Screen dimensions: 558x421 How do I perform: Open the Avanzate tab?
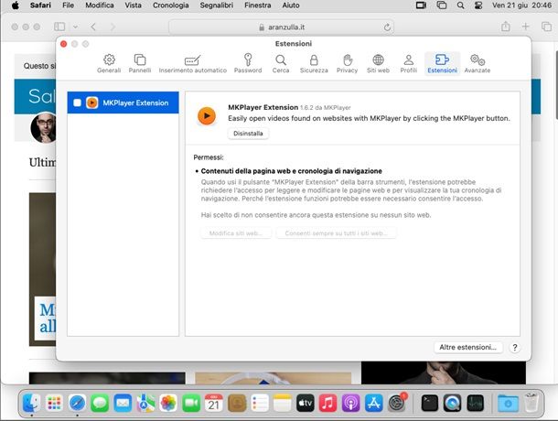click(478, 64)
